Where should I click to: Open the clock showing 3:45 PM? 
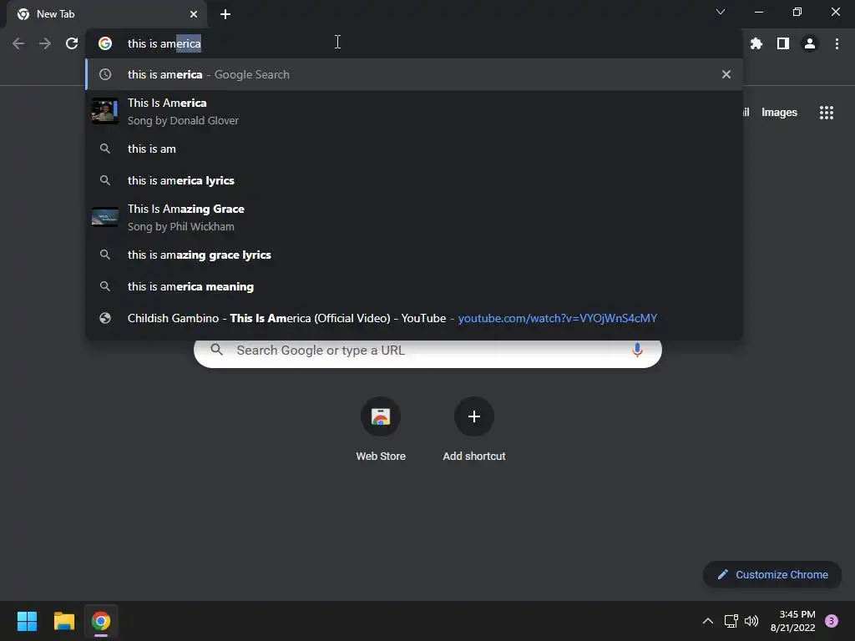point(793,621)
